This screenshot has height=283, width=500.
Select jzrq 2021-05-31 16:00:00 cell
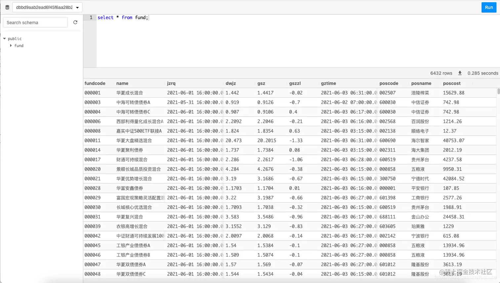[195, 103]
